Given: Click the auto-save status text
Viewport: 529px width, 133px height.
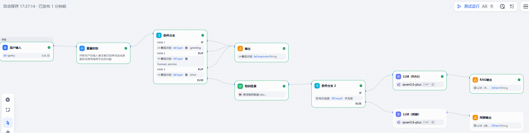Looking at the screenshot, I should click(35, 6).
